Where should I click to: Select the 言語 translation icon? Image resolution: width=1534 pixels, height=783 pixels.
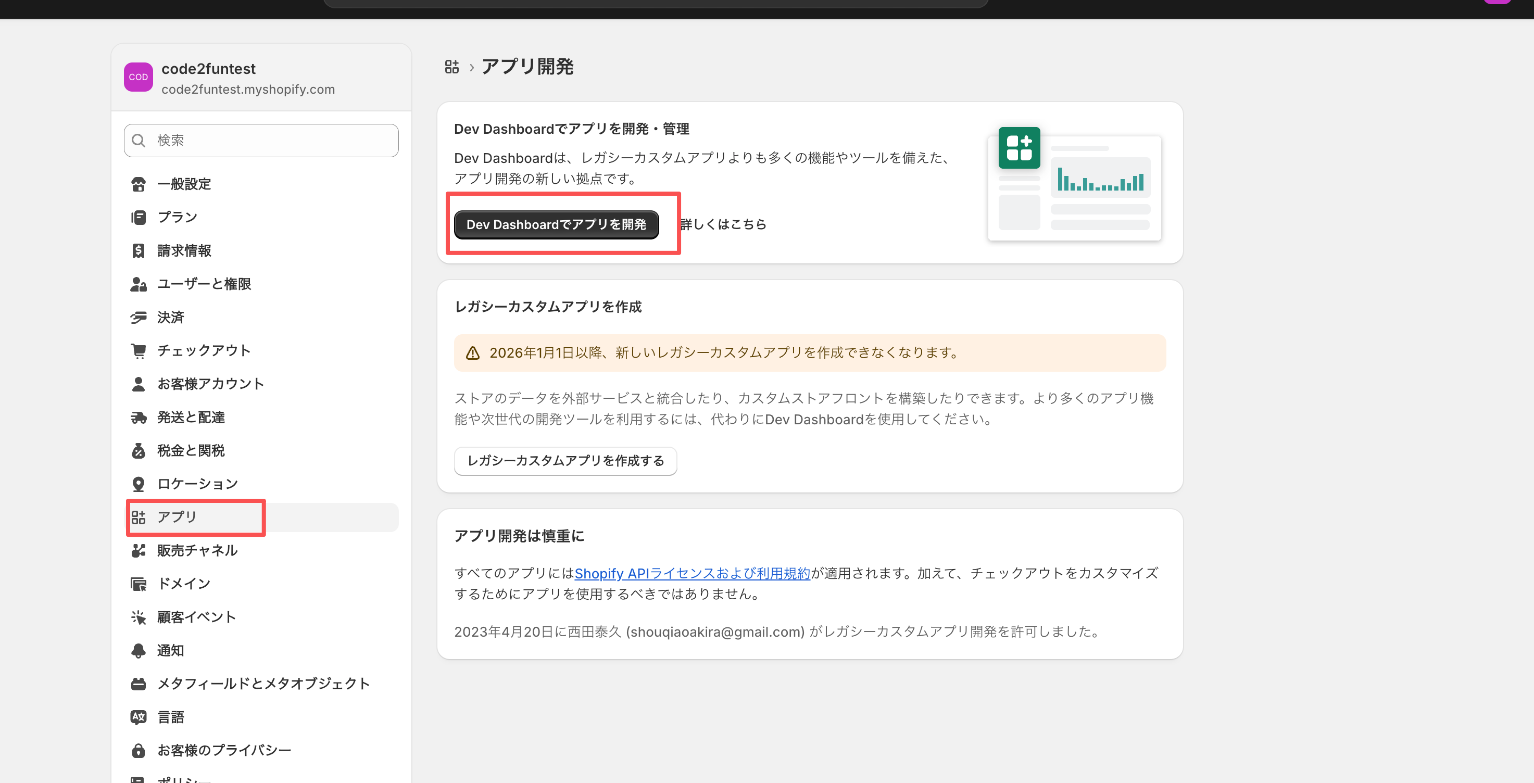139,717
